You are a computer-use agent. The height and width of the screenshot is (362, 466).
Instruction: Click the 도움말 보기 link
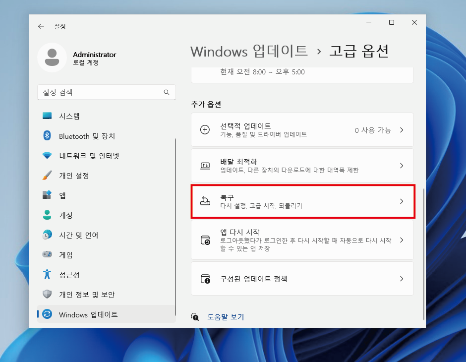(226, 317)
